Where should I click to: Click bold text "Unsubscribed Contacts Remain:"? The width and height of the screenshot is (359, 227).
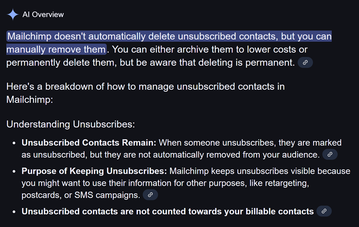(x=89, y=143)
